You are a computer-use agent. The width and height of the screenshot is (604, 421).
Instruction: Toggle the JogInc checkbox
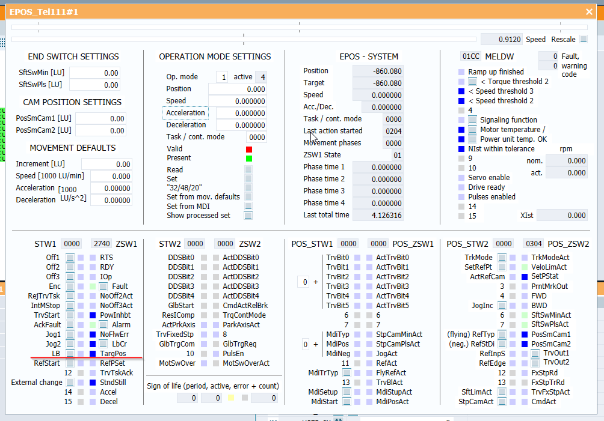(x=502, y=305)
